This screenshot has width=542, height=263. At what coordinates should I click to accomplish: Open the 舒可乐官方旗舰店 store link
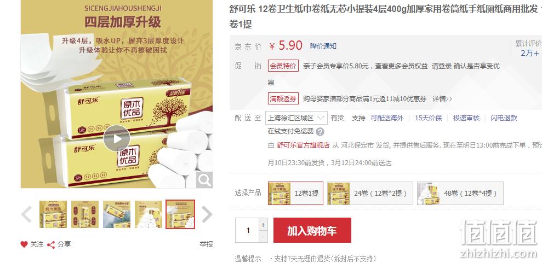click(303, 145)
